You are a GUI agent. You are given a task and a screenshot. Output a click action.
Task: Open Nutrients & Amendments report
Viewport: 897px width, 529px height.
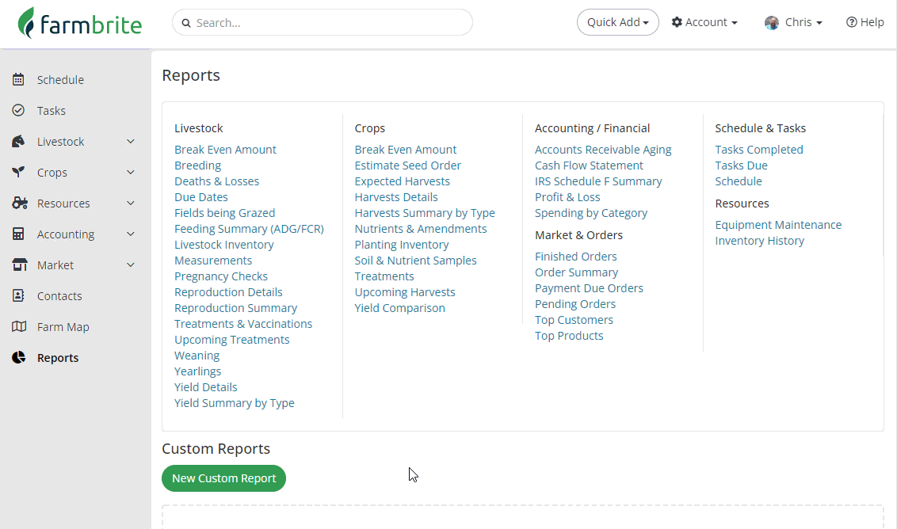tap(421, 229)
